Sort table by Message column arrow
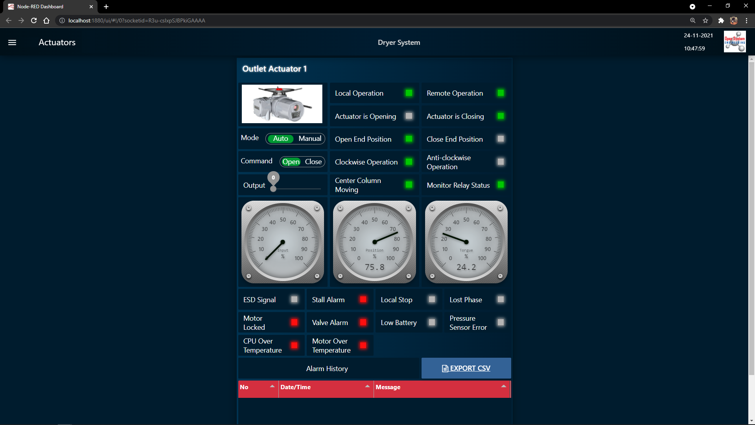The height and width of the screenshot is (425, 755). [503, 386]
